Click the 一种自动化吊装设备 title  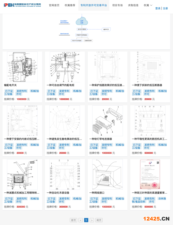point(58,193)
